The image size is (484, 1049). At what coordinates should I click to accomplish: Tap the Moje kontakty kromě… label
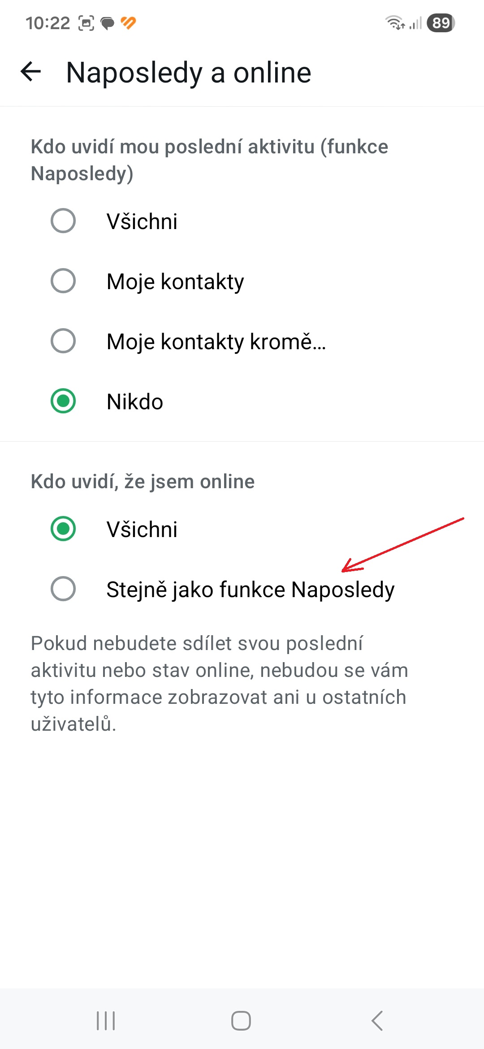(x=216, y=342)
